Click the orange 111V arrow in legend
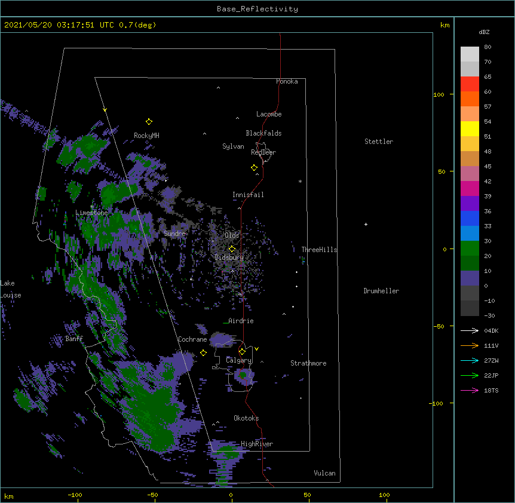The width and height of the screenshot is (515, 503). tap(470, 345)
